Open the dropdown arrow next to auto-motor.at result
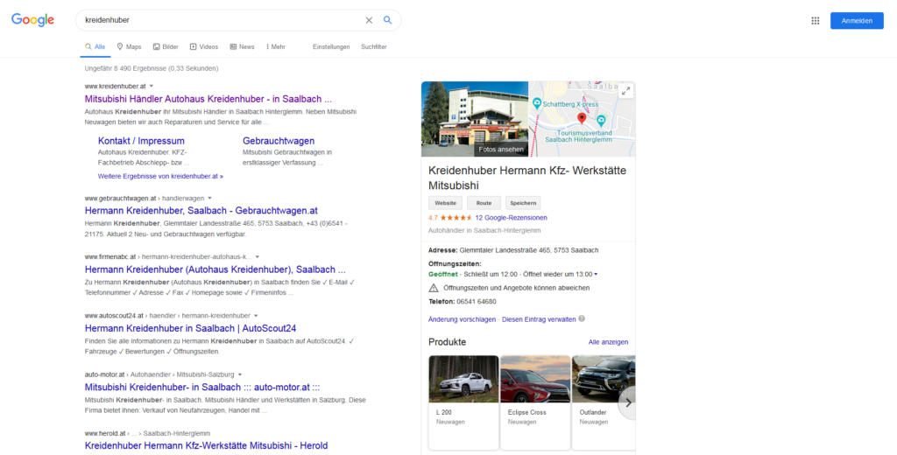The width and height of the screenshot is (897, 455). coord(240,374)
